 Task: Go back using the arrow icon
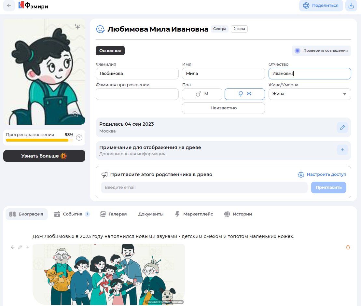pos(9,6)
